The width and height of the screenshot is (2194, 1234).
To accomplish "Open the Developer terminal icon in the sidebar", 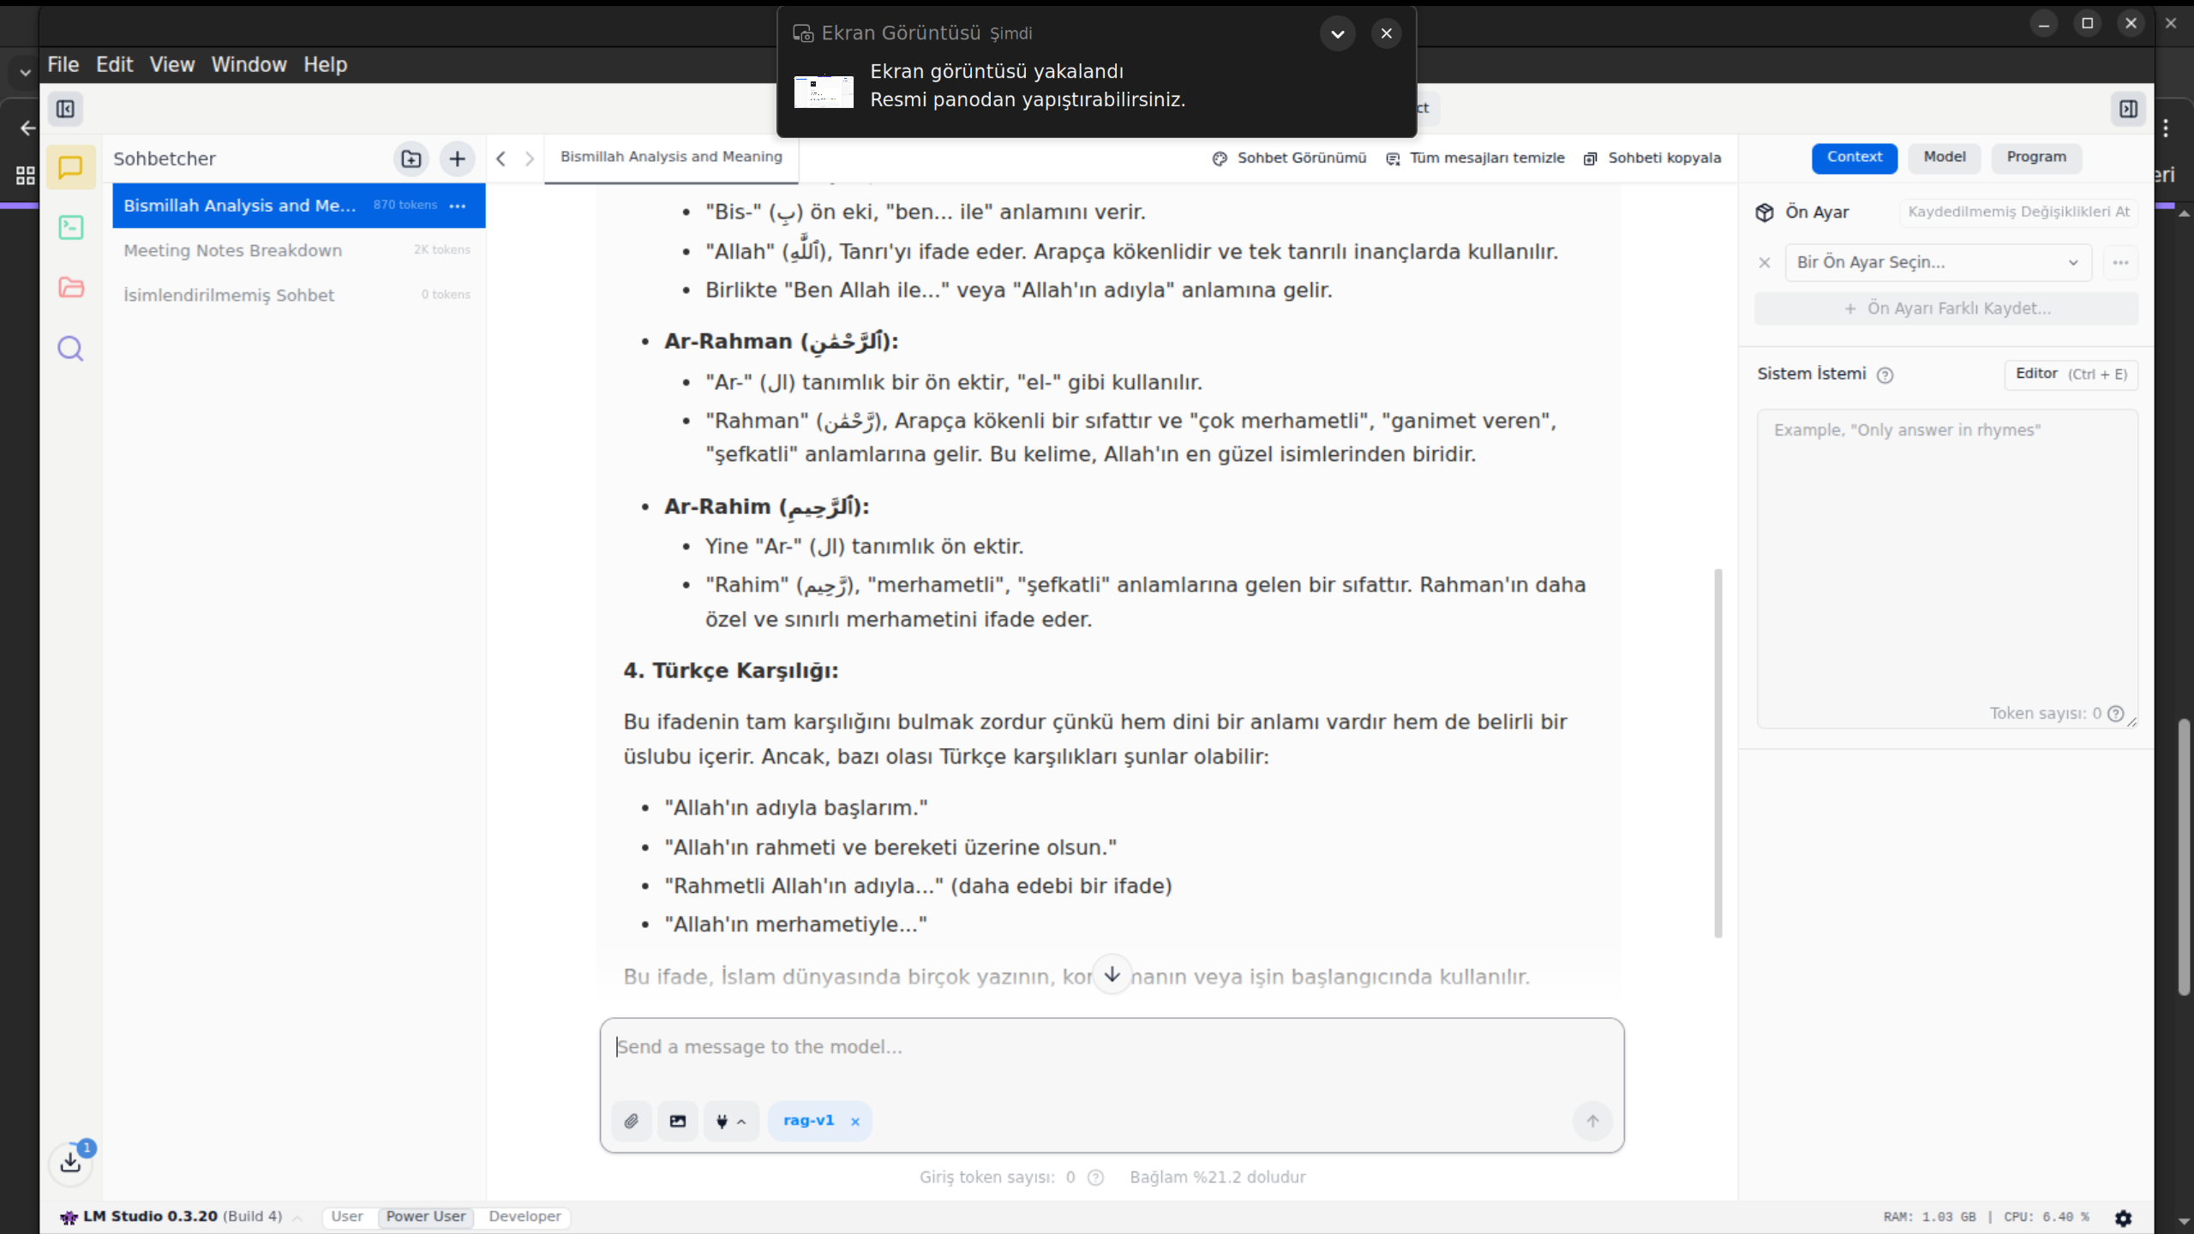I will click(70, 227).
